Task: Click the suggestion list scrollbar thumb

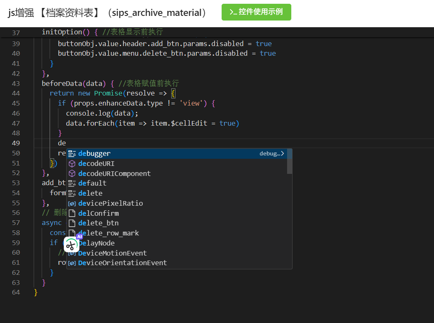Action: [289, 161]
